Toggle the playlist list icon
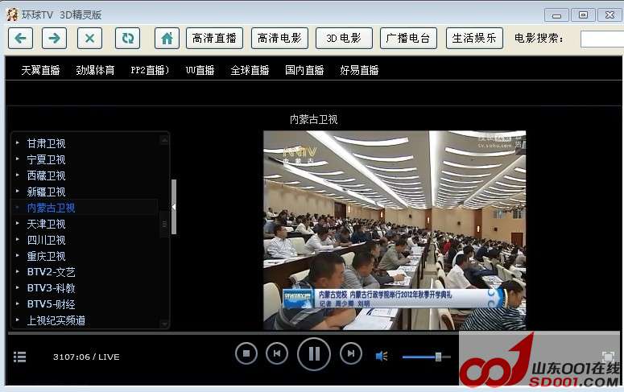624x392 pixels. (19, 357)
